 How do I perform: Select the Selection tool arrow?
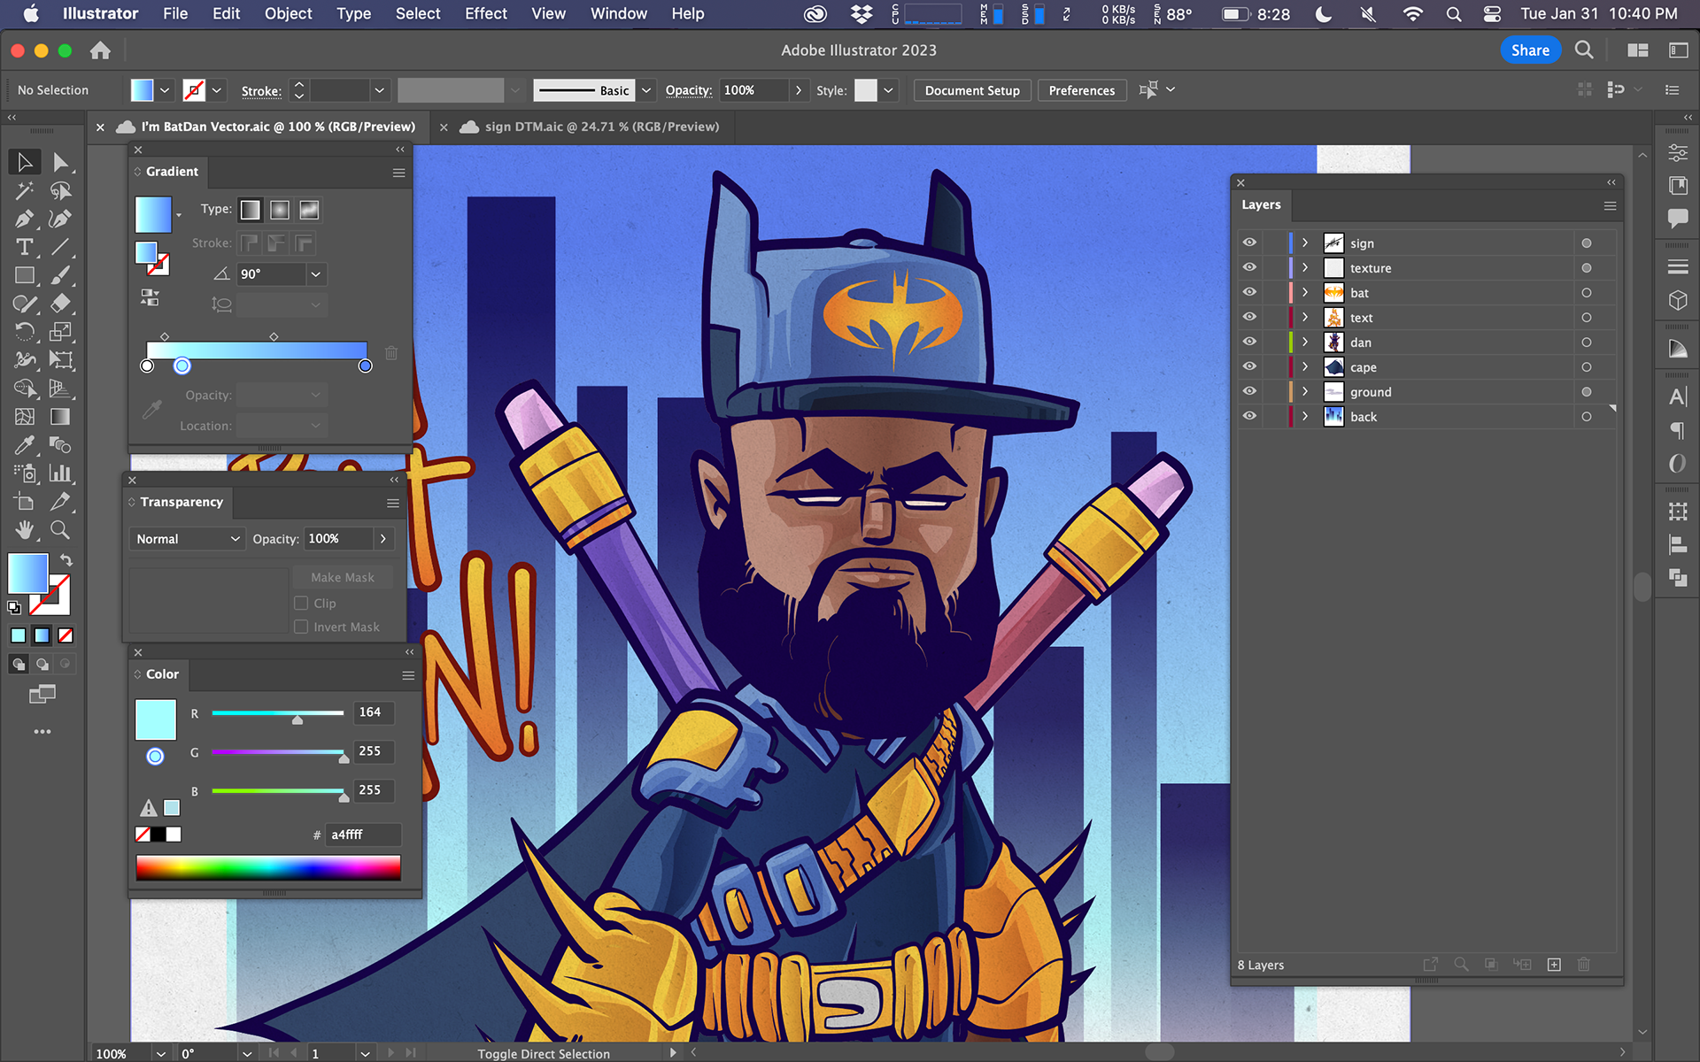tap(25, 162)
